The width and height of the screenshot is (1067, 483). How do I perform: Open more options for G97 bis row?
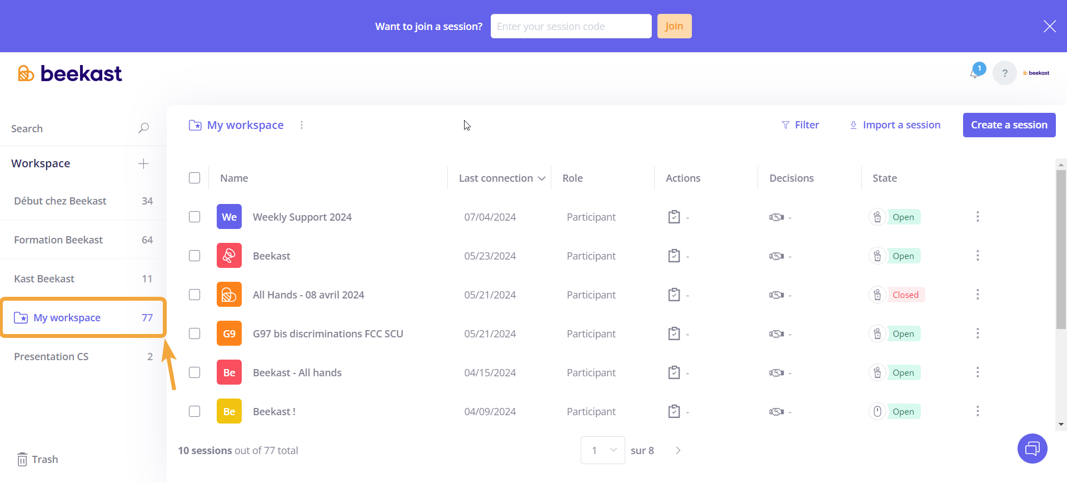tap(978, 333)
